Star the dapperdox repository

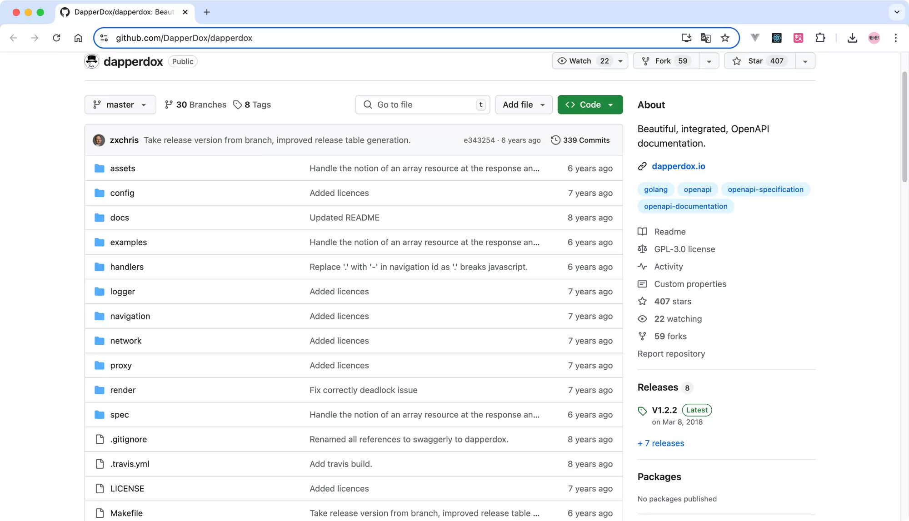[759, 61]
